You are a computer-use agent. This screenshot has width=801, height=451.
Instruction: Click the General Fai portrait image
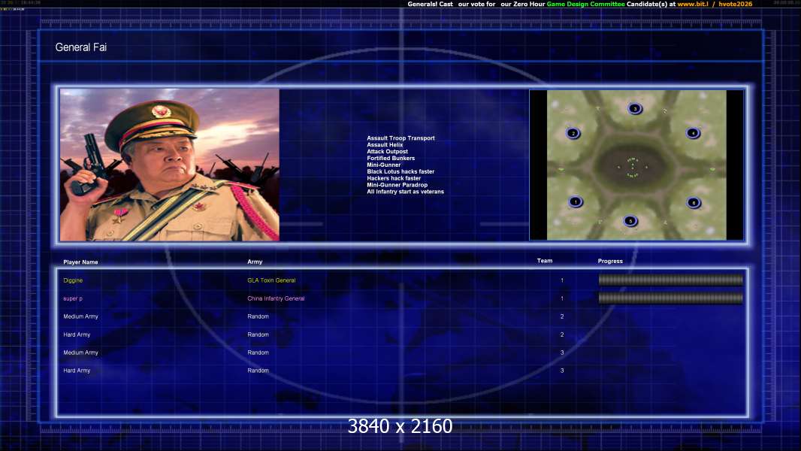169,165
